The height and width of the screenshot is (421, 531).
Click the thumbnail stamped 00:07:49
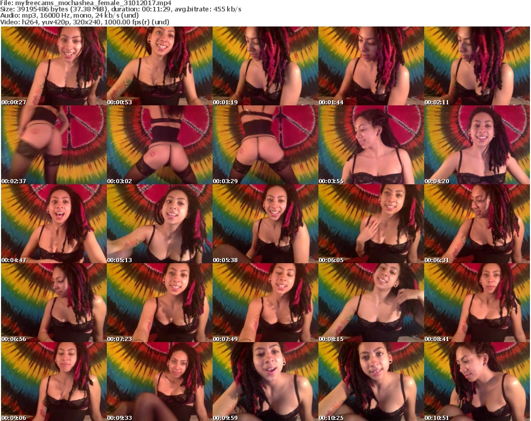coord(265,303)
